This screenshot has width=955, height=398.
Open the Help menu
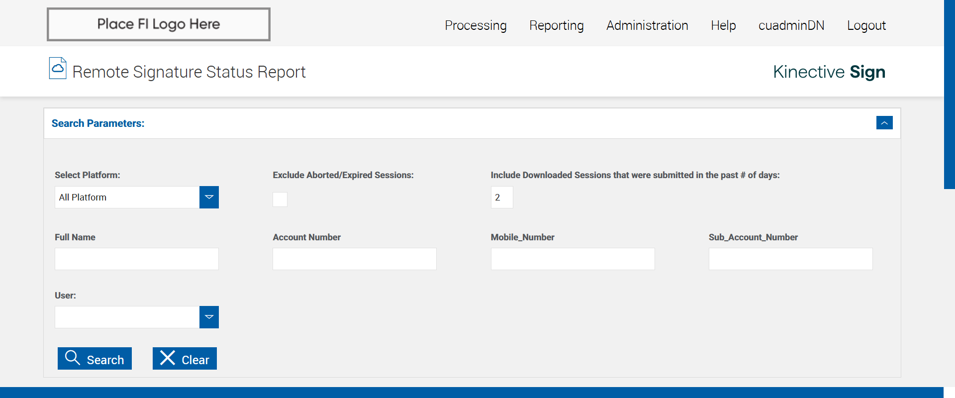coord(723,25)
